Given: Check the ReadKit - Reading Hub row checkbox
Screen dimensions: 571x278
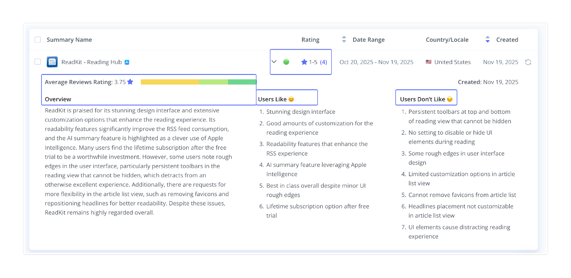Looking at the screenshot, I should [37, 62].
